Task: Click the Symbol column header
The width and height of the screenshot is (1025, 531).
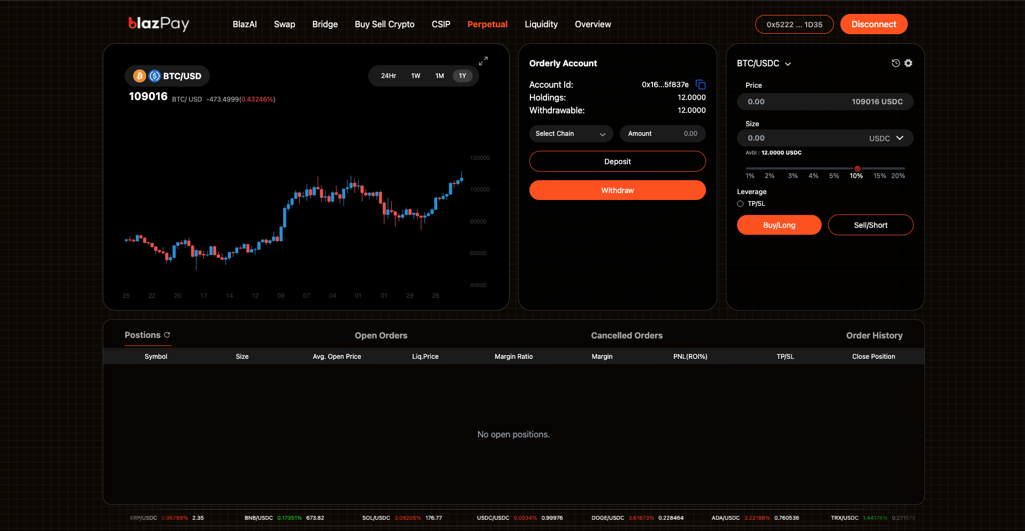Action: (x=156, y=357)
